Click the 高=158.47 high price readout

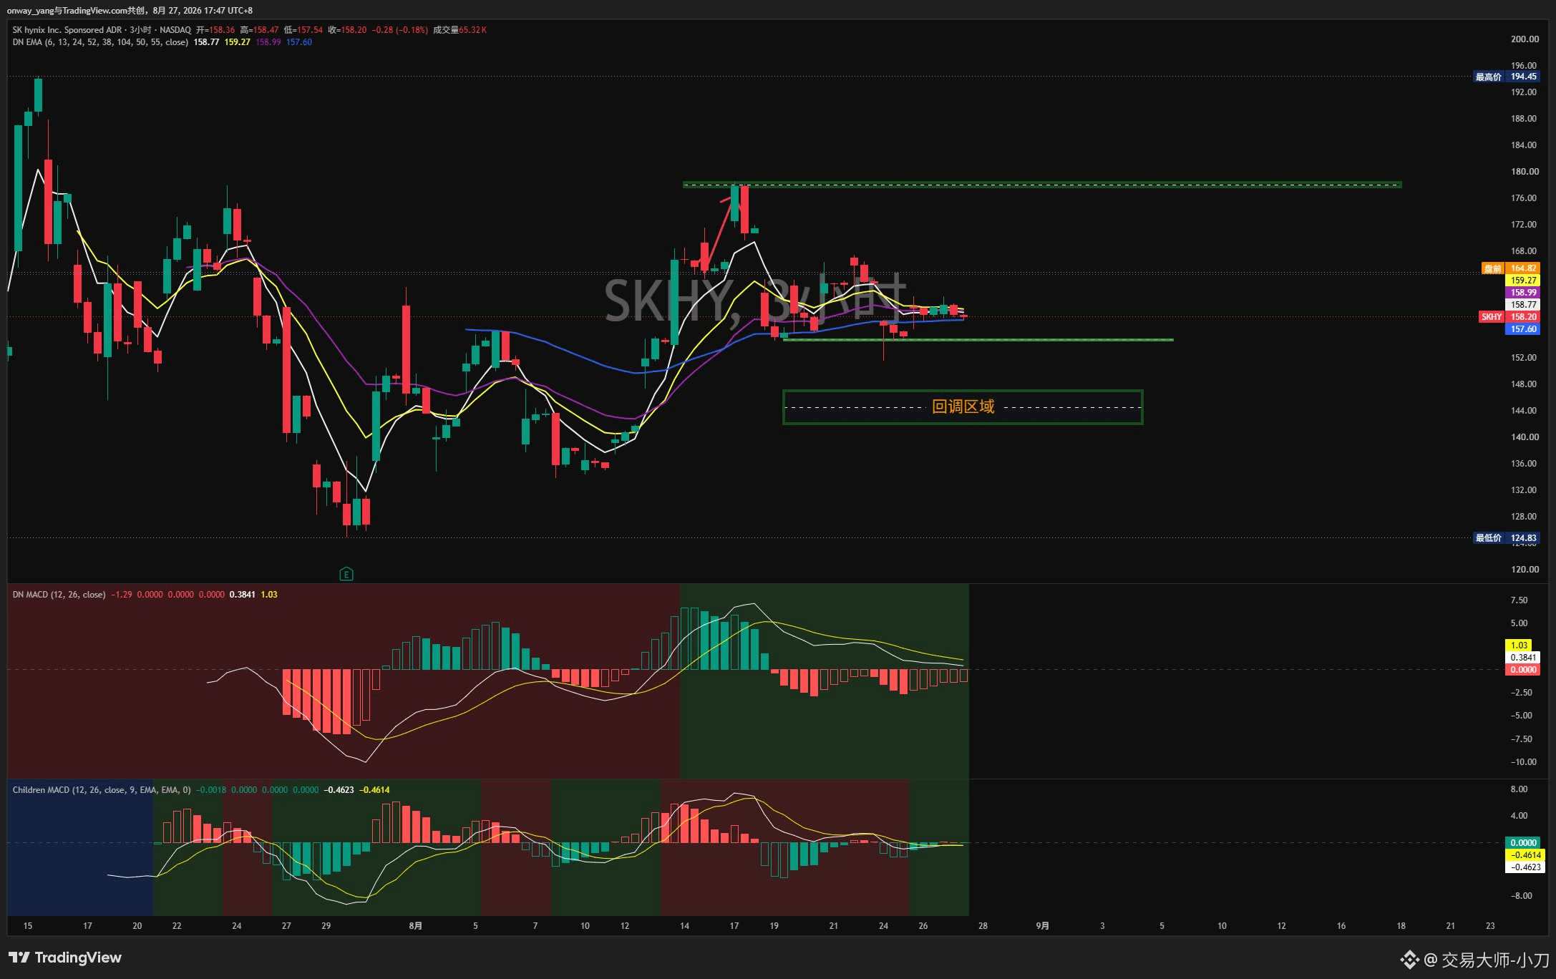click(259, 30)
